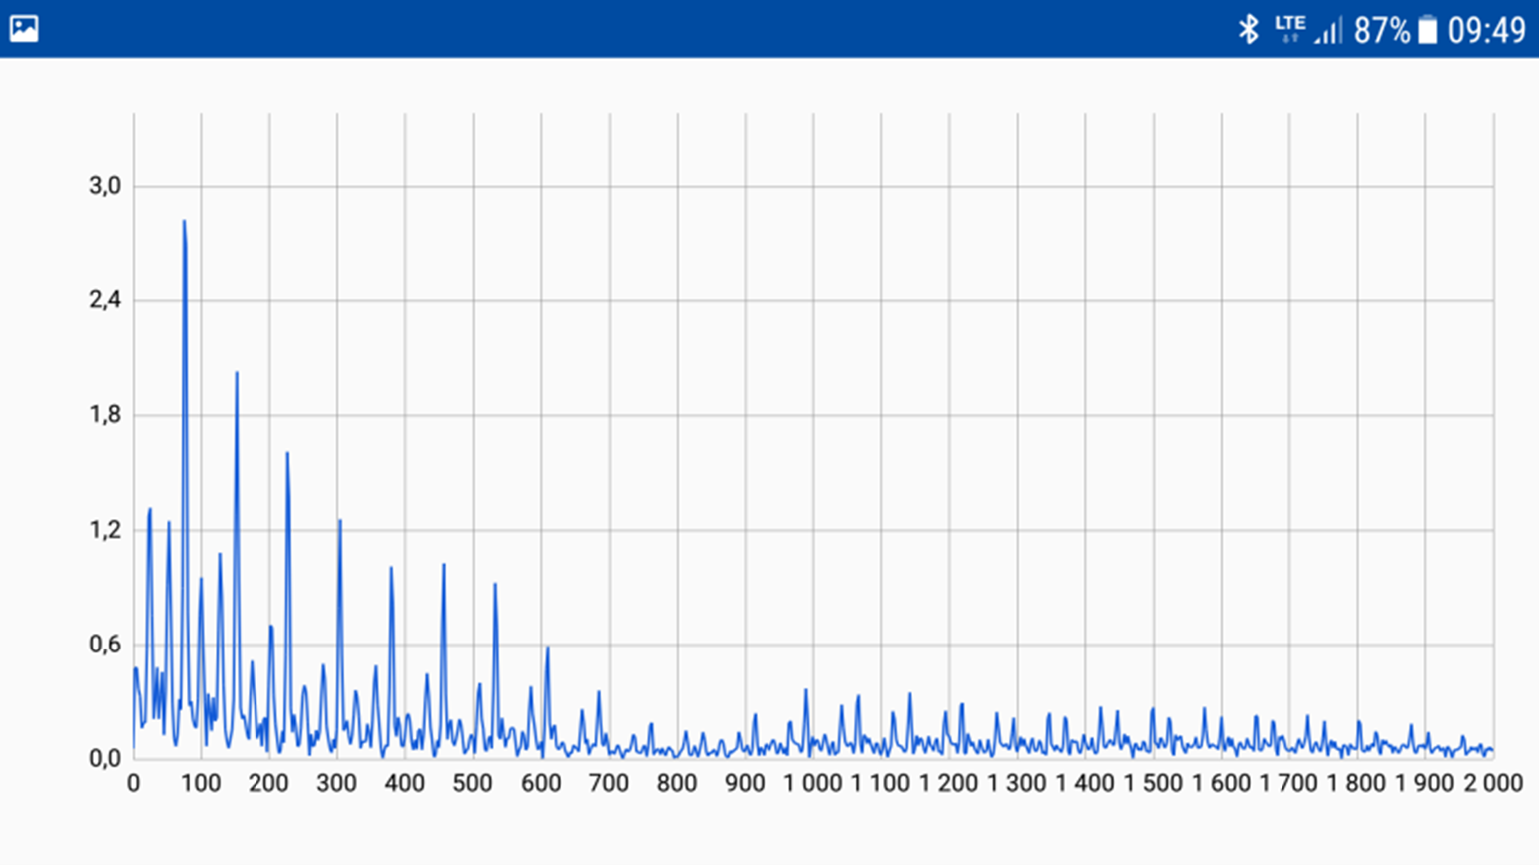This screenshot has width=1539, height=865.
Task: Tap the 2 000 label on the horizontal axis
Action: click(1492, 784)
